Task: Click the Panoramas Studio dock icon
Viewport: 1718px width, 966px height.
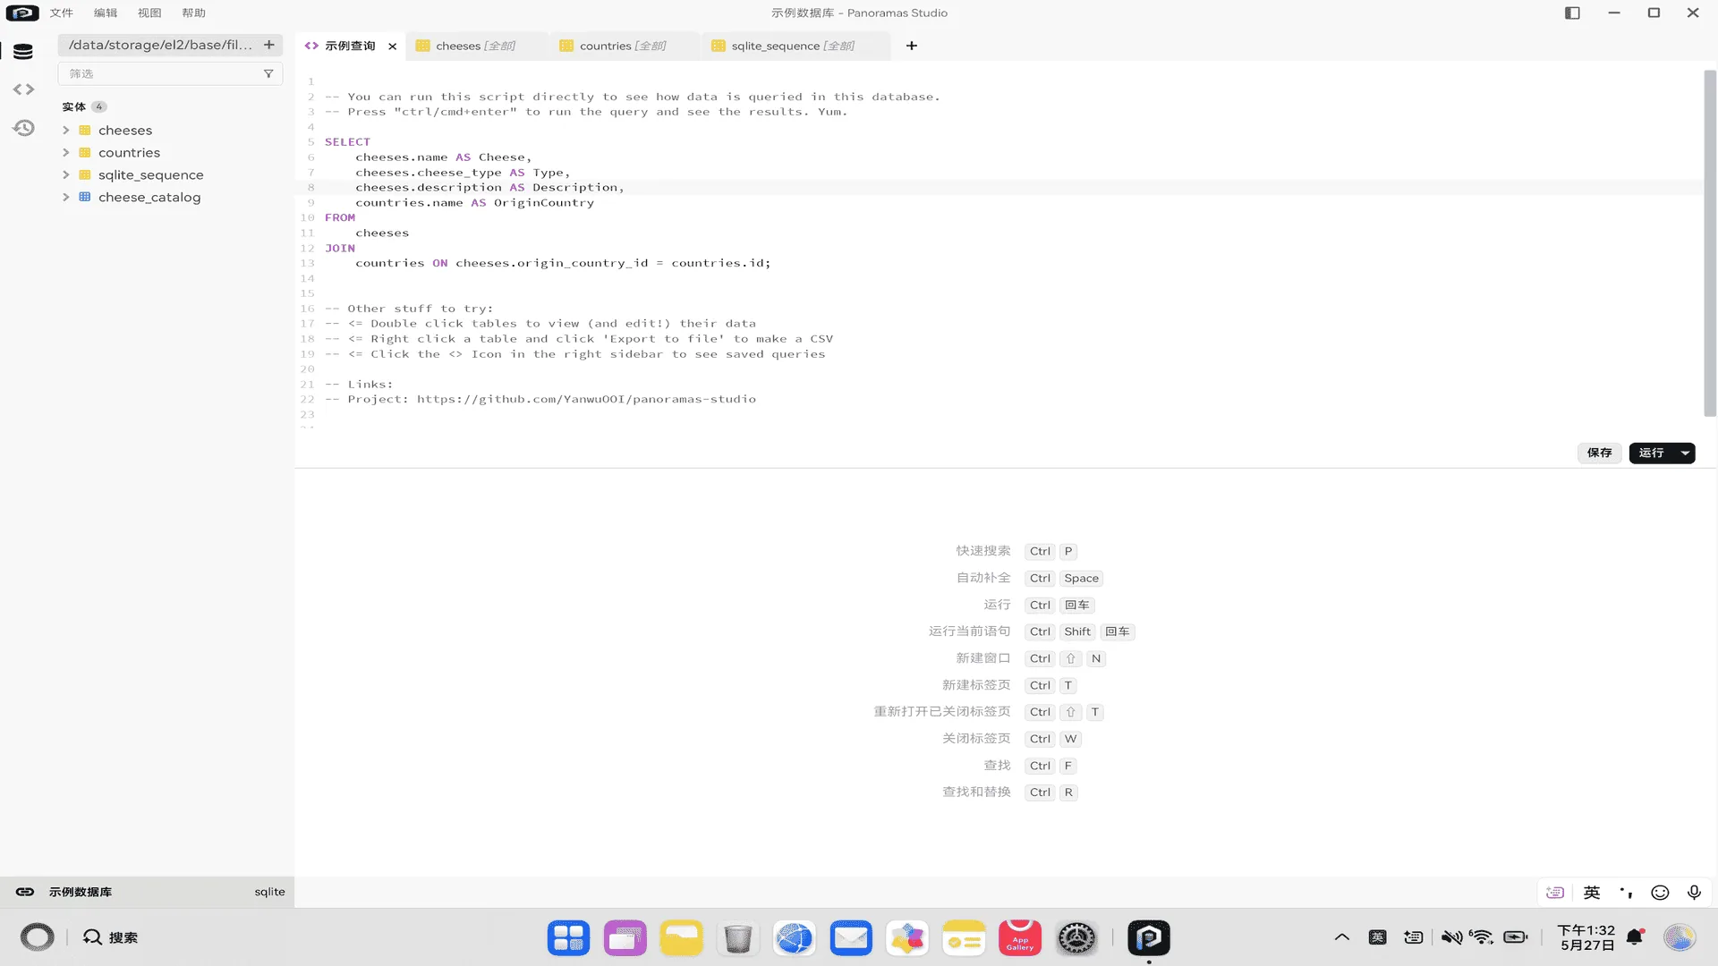Action: [1149, 937]
